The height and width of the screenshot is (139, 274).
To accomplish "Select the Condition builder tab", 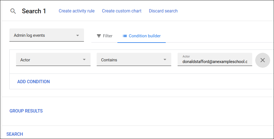I will tap(142, 36).
